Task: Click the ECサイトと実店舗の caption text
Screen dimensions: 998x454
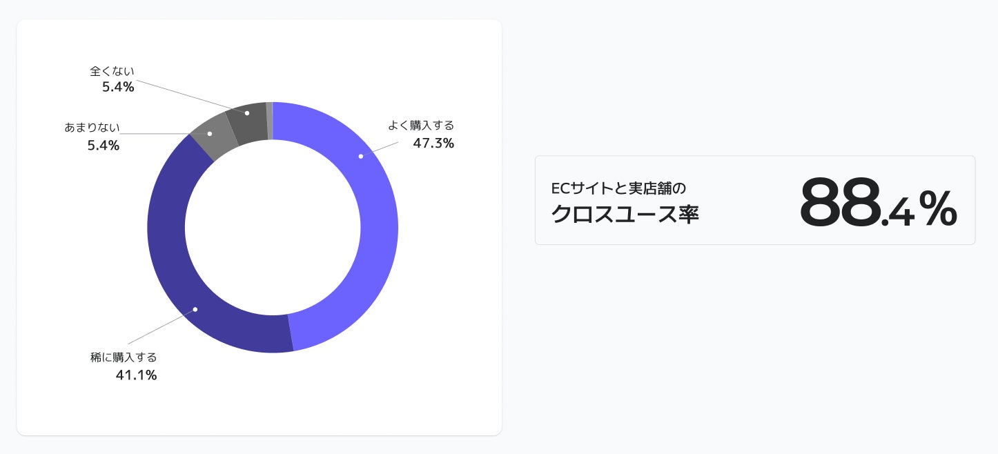Action: pos(618,188)
